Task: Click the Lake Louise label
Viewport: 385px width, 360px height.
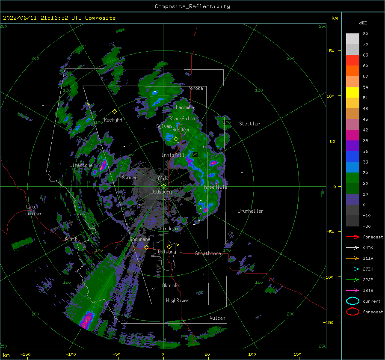Action: pyautogui.click(x=33, y=210)
